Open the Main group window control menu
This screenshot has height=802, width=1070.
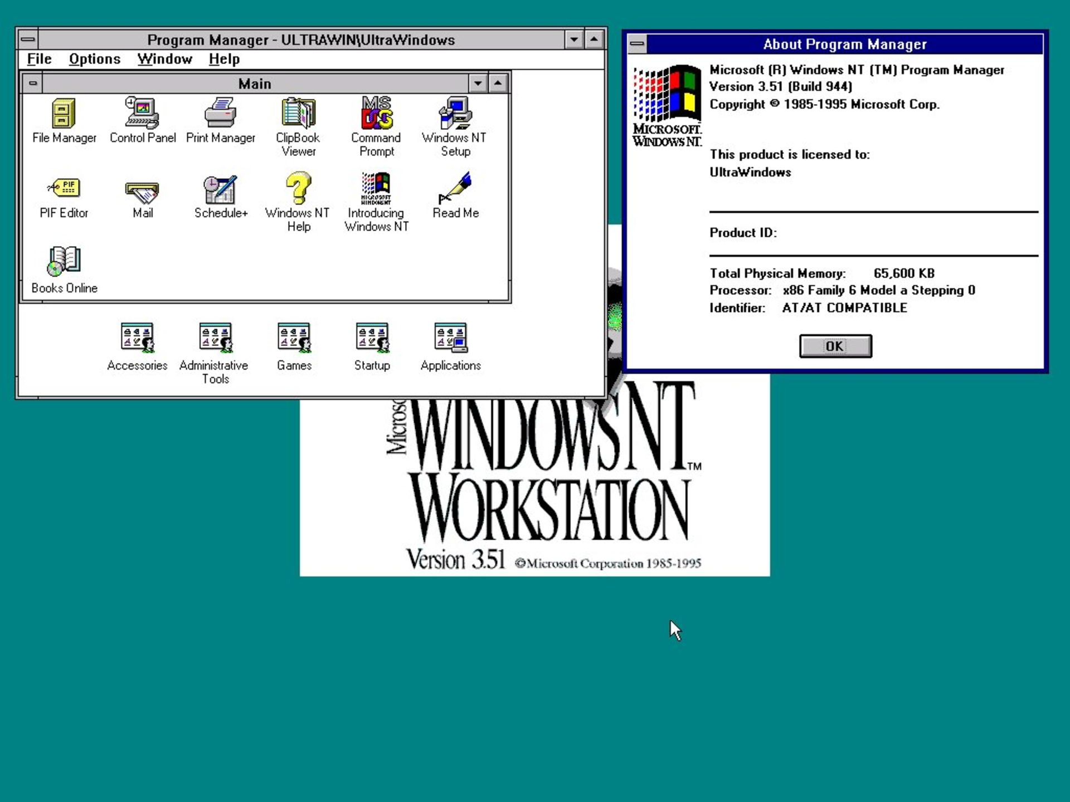click(34, 82)
